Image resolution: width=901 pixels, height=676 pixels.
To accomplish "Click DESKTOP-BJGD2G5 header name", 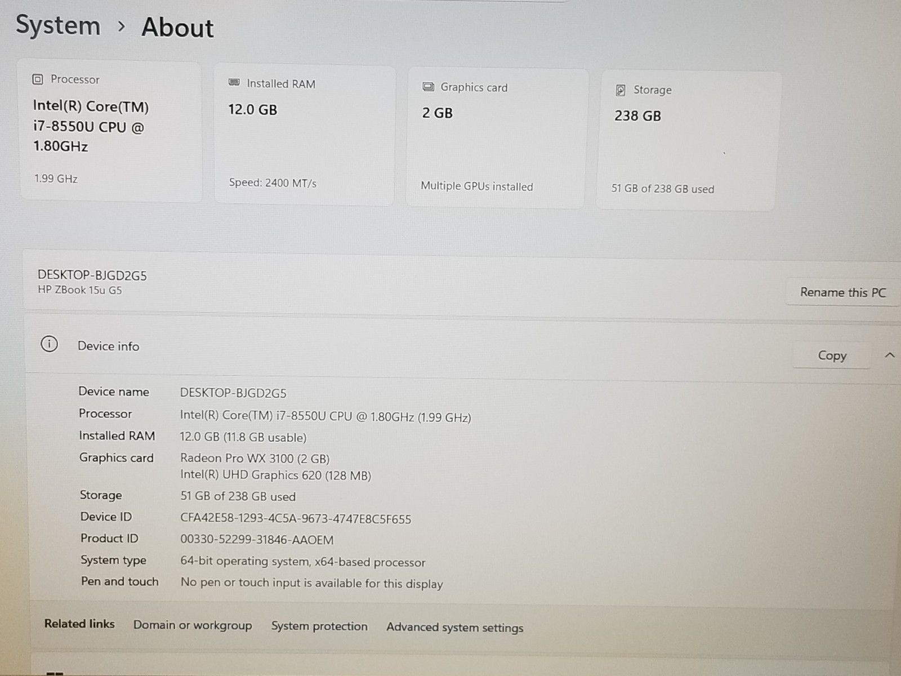I will pos(92,275).
